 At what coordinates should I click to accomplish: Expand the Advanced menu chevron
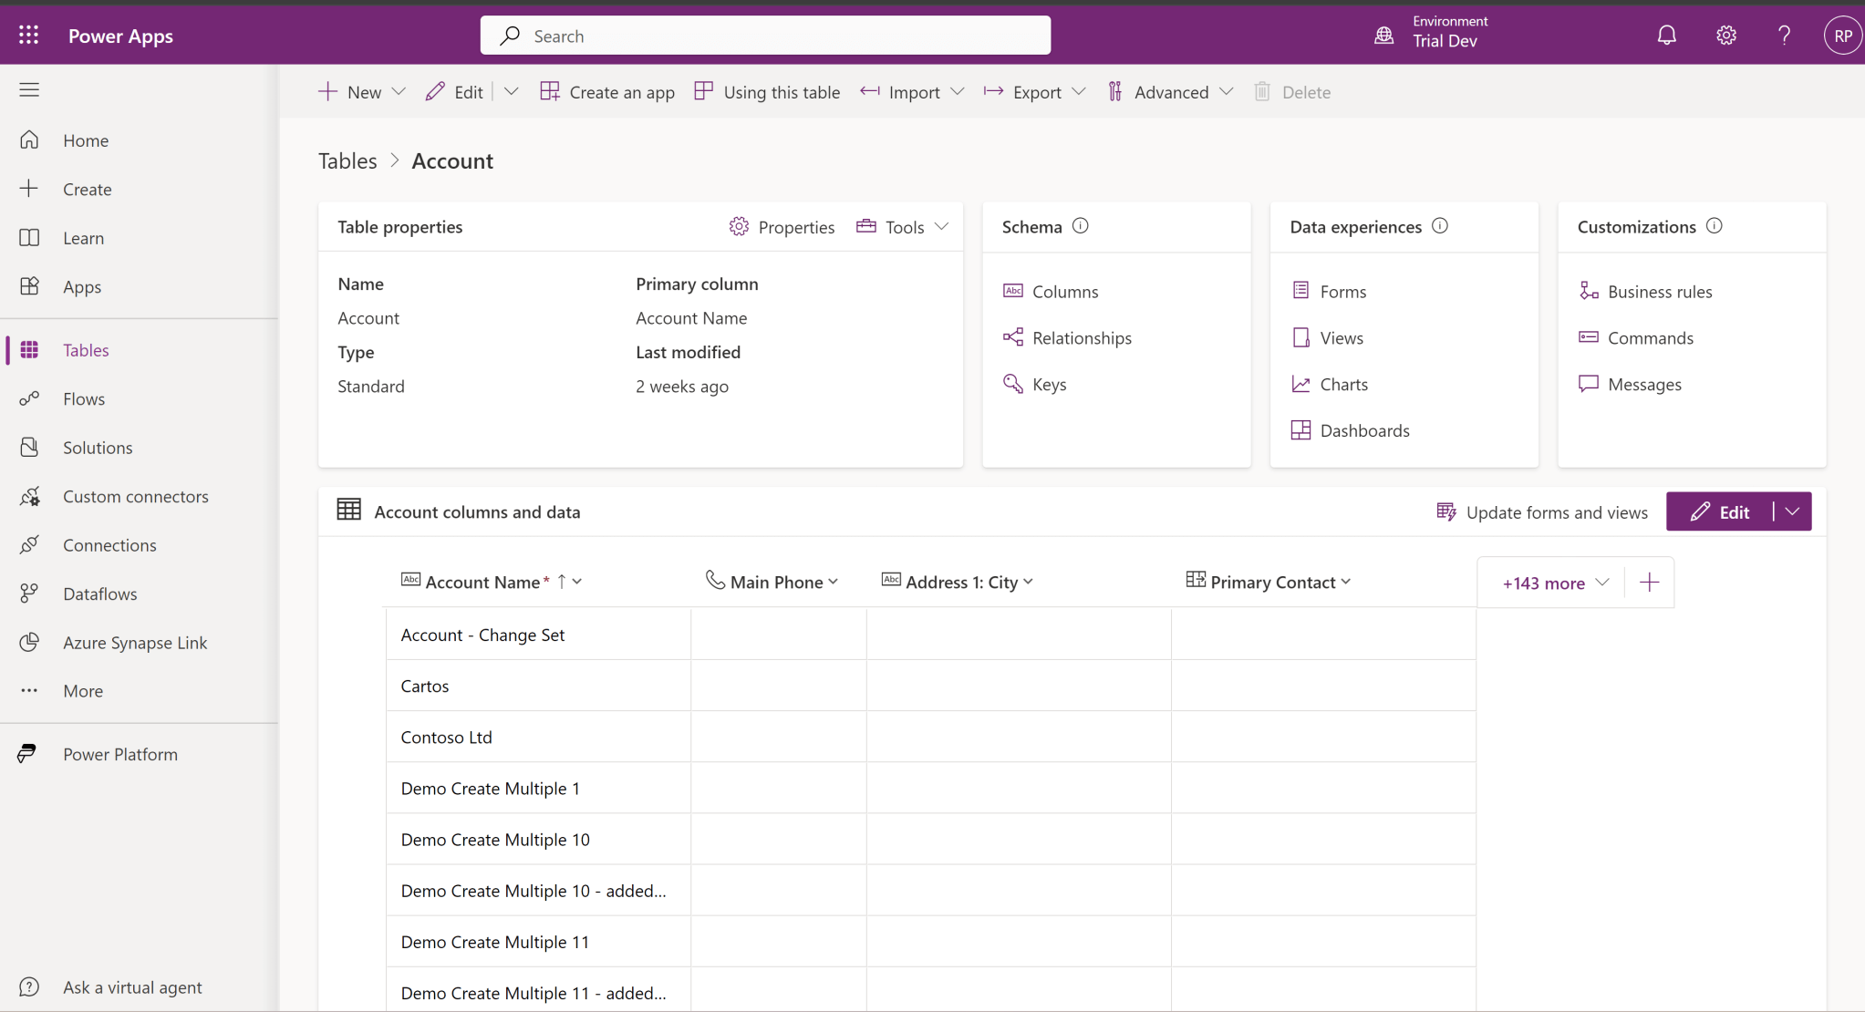(1227, 92)
